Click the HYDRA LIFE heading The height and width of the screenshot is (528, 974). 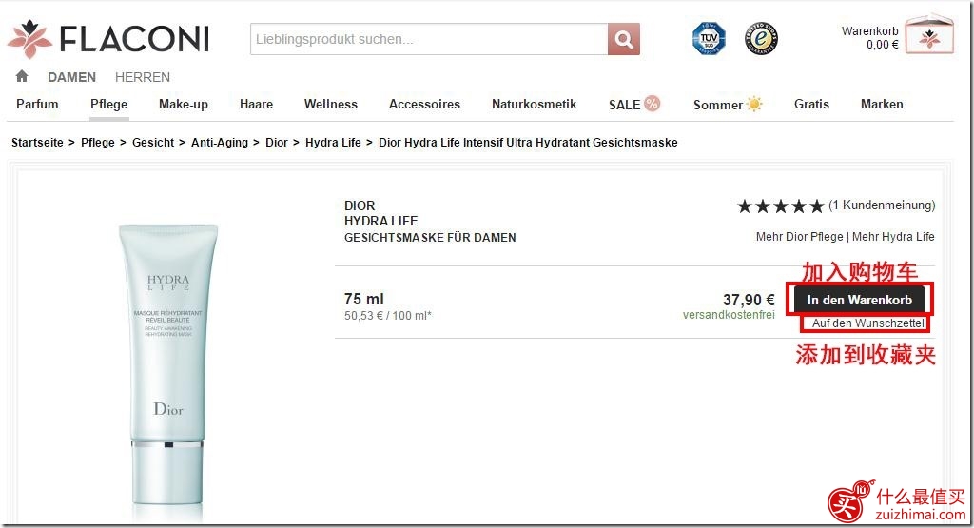380,221
